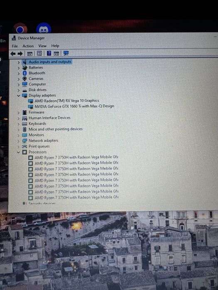This screenshot has height=290, width=218.
Task: Select the Processors tree label
Action: tap(37, 152)
